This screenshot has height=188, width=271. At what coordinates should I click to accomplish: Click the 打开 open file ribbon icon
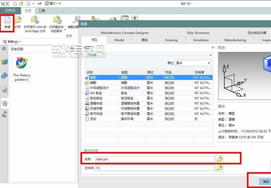(x=18, y=20)
